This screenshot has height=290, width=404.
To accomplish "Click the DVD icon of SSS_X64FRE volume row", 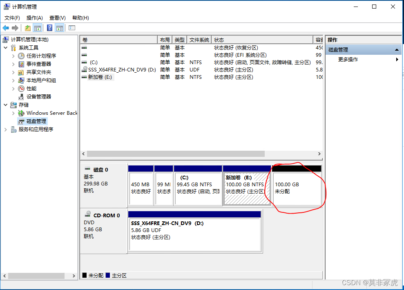I will click(x=85, y=69).
